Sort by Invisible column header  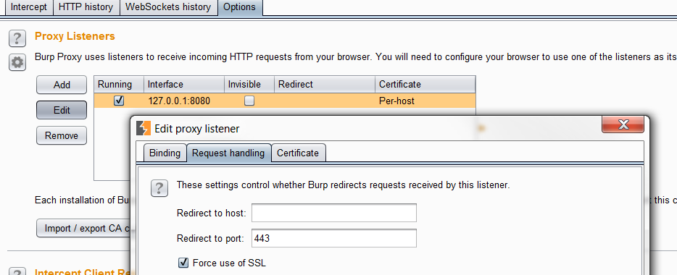pyautogui.click(x=249, y=85)
